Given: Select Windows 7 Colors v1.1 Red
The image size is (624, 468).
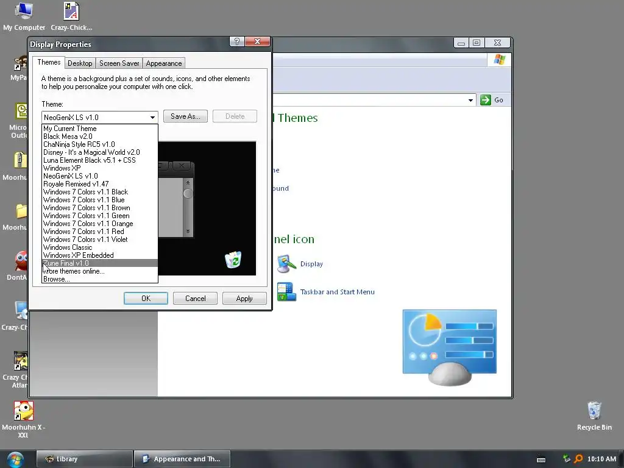Looking at the screenshot, I should coord(100,231).
